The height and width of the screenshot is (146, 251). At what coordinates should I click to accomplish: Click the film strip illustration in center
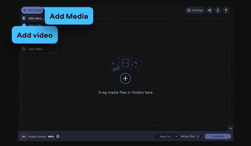[x=125, y=63]
